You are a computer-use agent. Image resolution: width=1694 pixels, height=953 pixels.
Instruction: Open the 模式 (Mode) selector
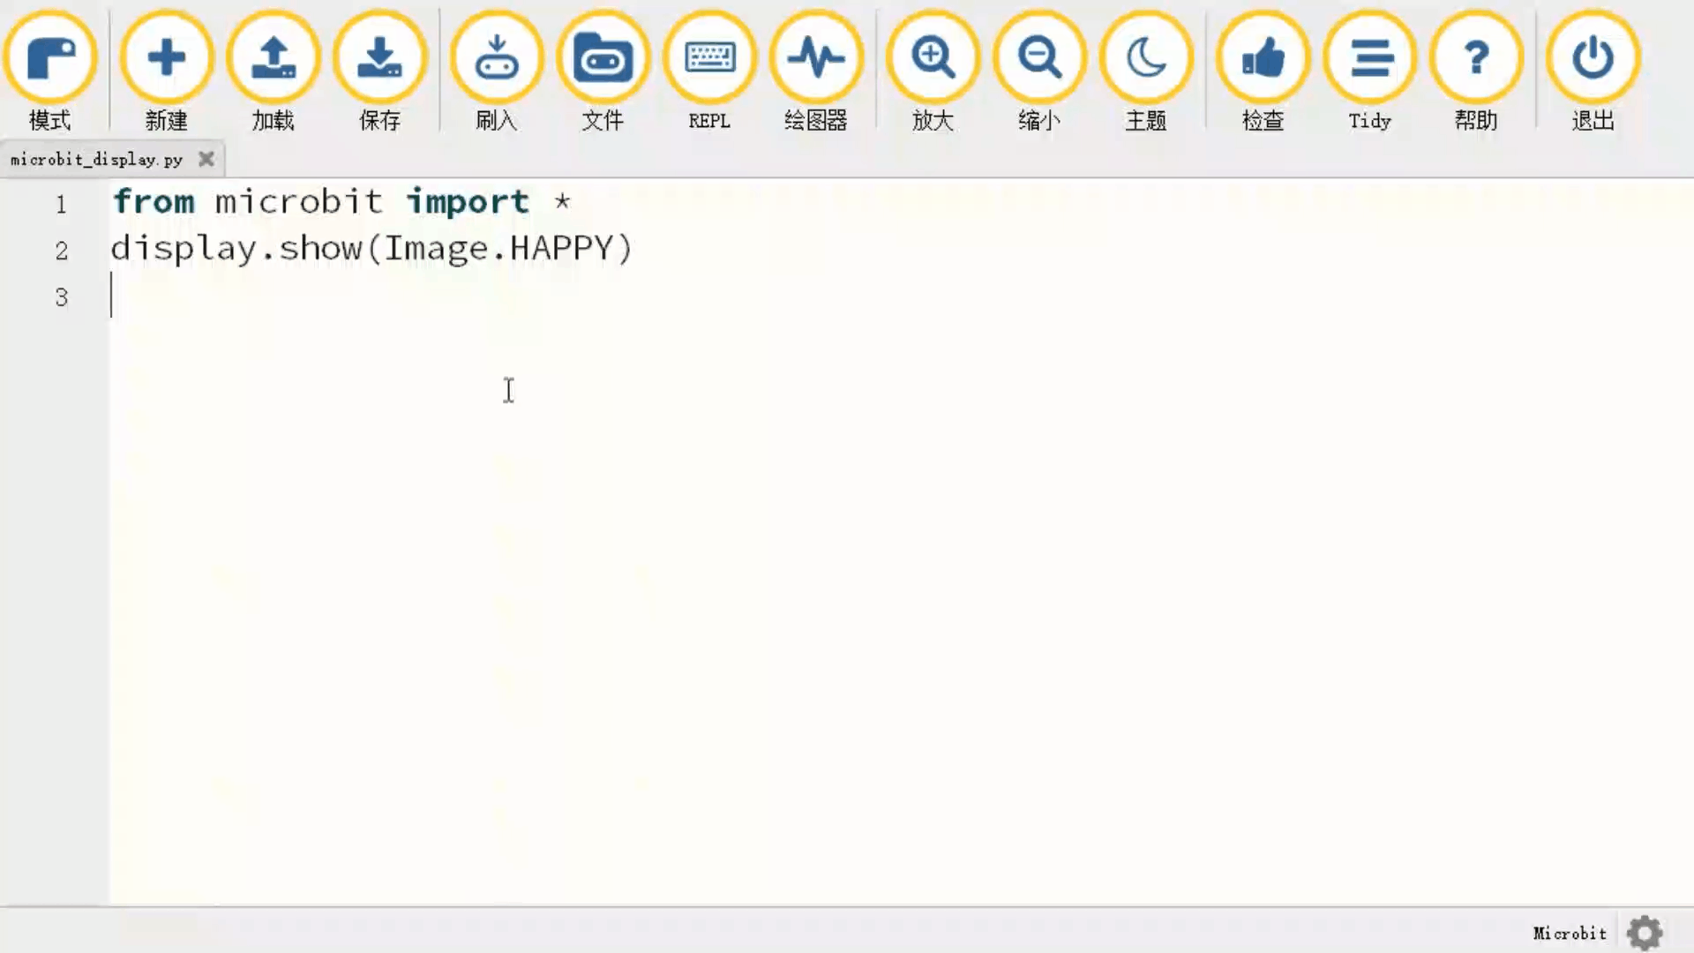click(x=50, y=71)
